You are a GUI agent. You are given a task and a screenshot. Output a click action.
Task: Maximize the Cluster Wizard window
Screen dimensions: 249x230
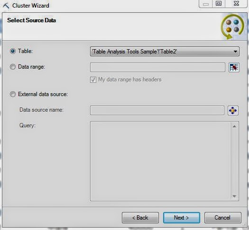[219, 3]
